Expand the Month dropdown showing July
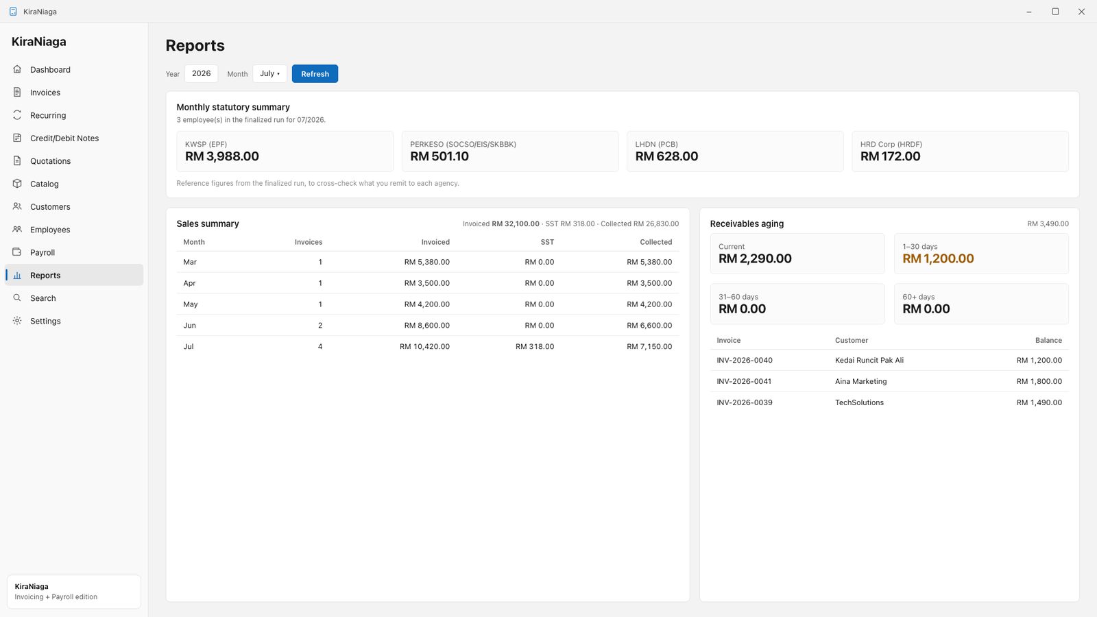The width and height of the screenshot is (1097, 617). (269, 73)
